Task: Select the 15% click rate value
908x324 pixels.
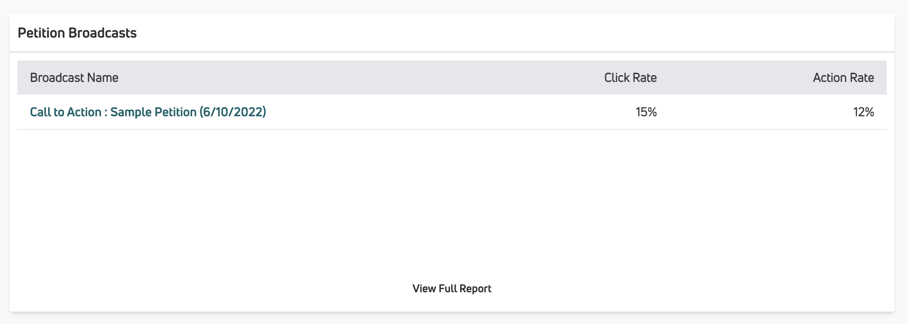Action: click(646, 112)
